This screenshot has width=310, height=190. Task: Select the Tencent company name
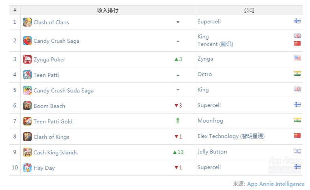click(215, 44)
